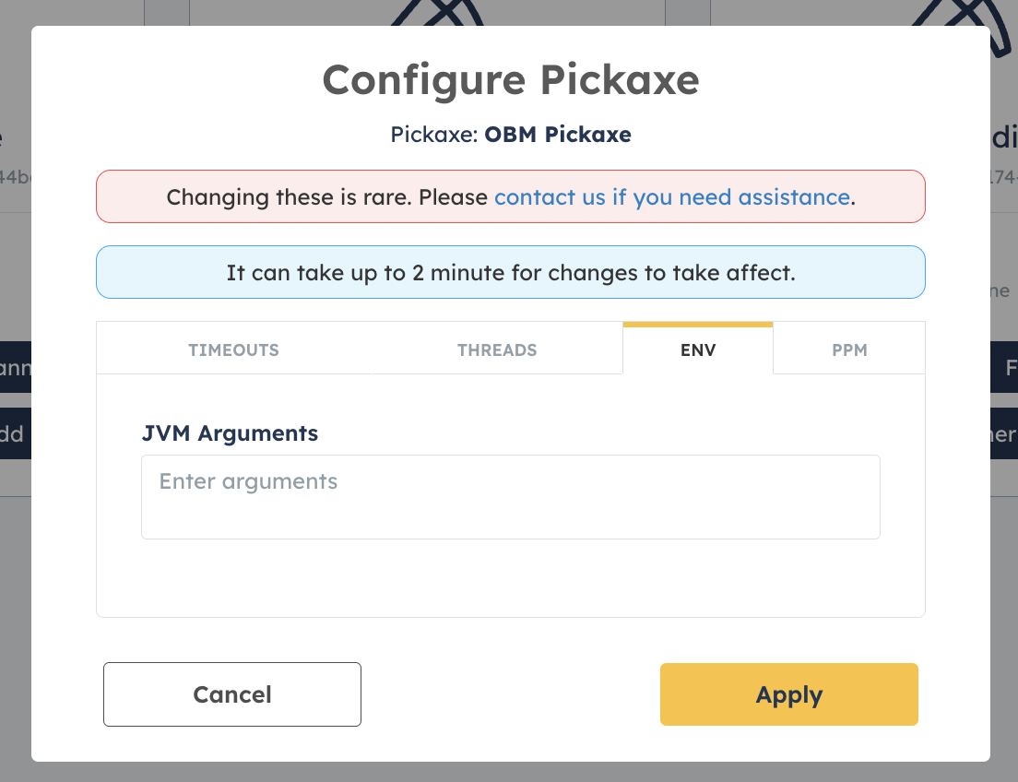
Task: Apply the pickaxe configuration changes
Action: [x=788, y=694]
